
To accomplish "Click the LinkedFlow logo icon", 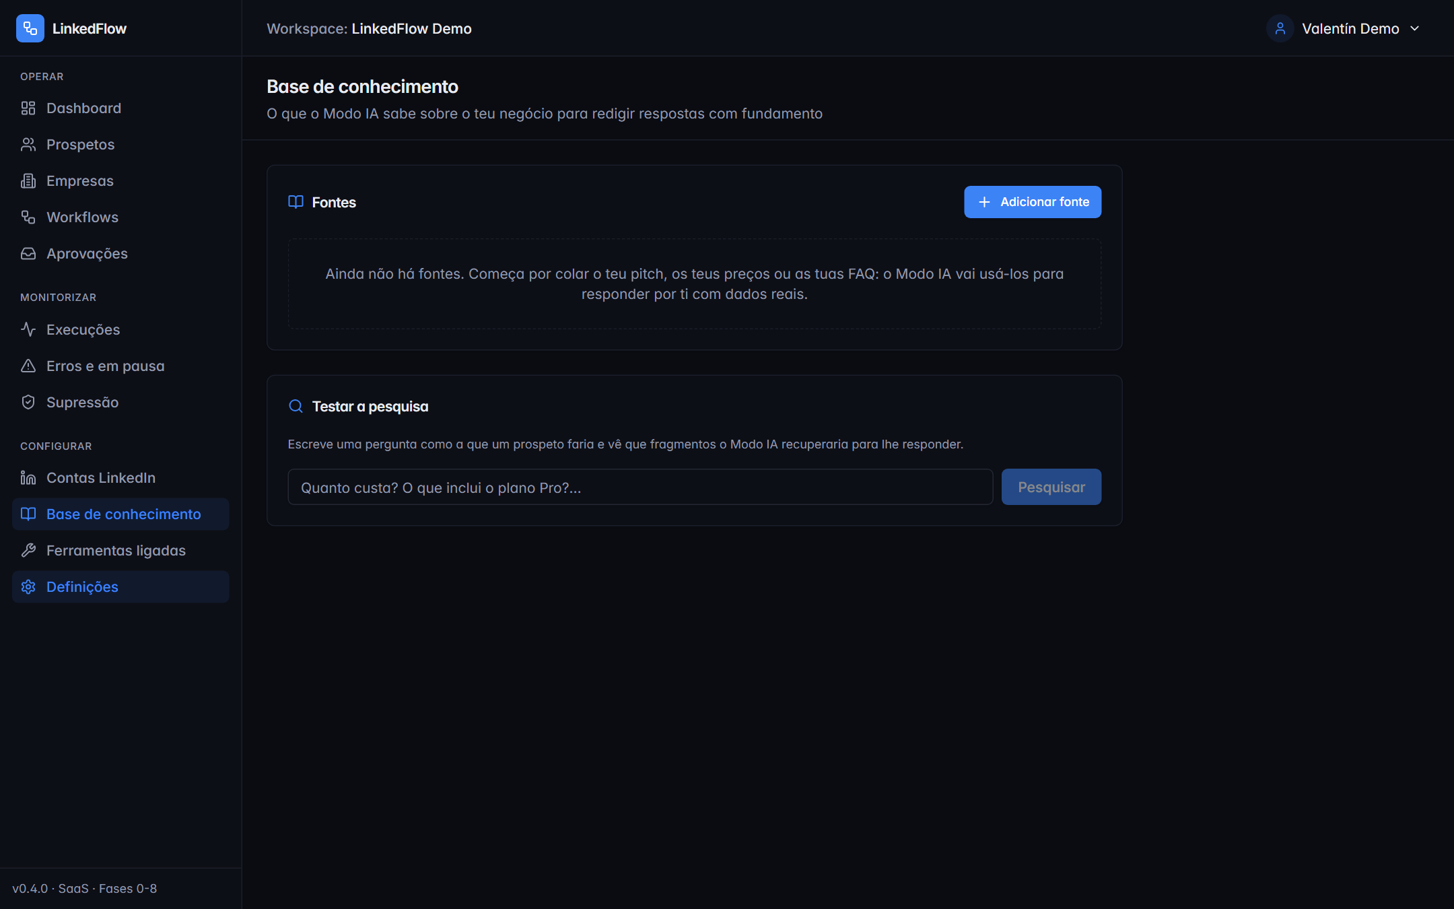I will pos(30,28).
